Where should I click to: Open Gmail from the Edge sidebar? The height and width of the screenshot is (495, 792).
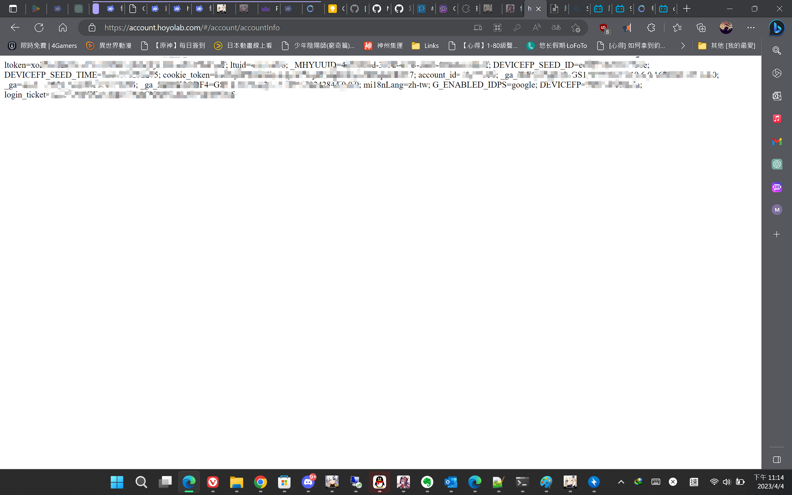click(777, 141)
